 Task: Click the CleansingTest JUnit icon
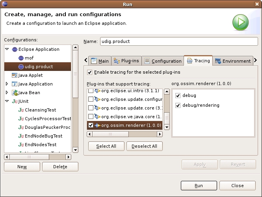21,110
